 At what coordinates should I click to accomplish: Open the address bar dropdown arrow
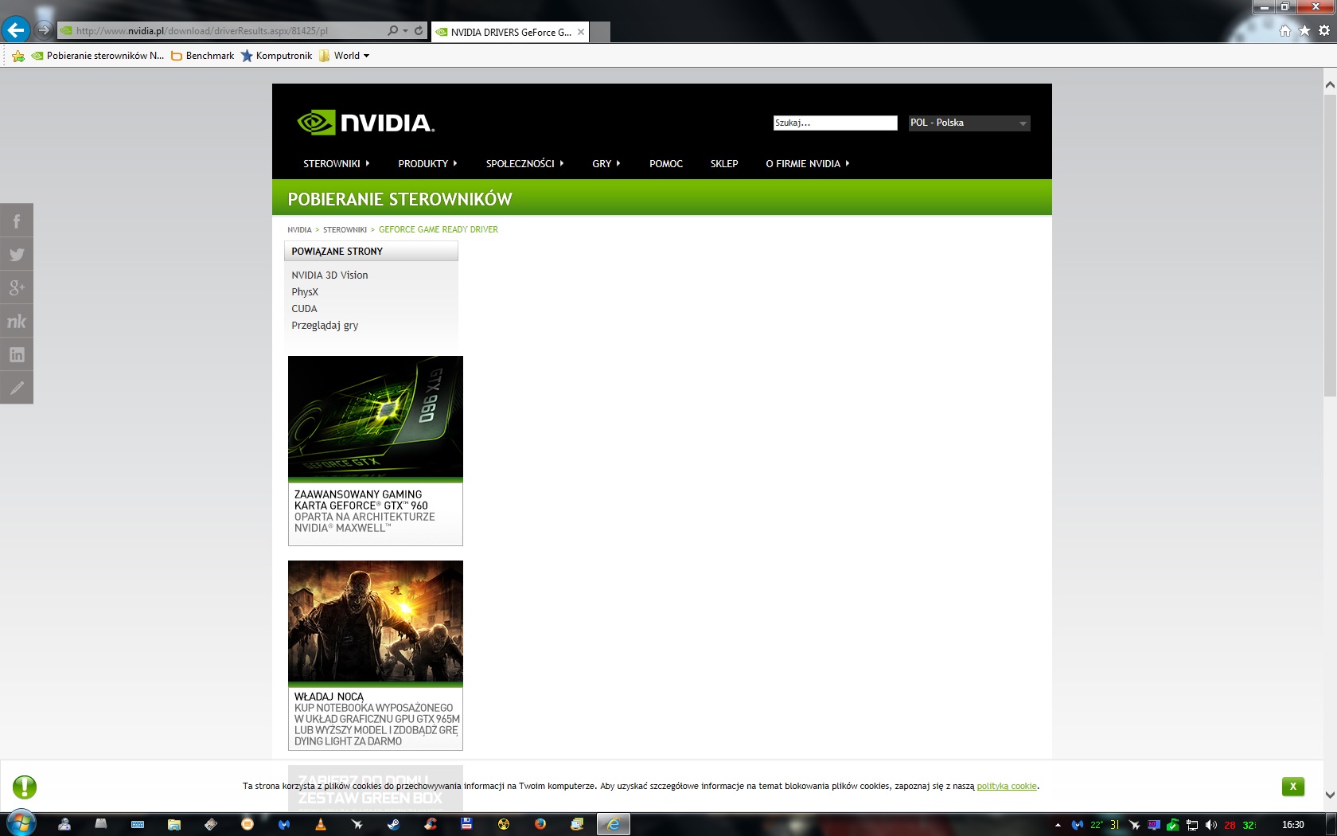pyautogui.click(x=406, y=30)
